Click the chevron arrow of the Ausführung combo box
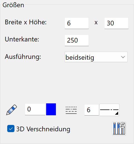The height and width of the screenshot is (144, 134). pyautogui.click(x=123, y=57)
